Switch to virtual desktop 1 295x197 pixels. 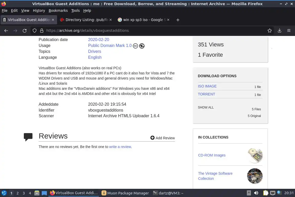[11, 193]
